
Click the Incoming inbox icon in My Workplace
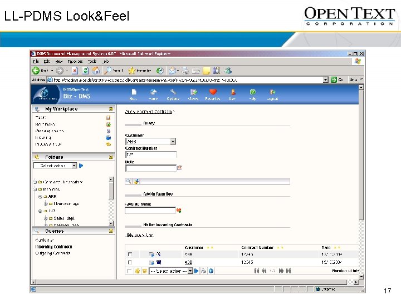[x=108, y=138]
